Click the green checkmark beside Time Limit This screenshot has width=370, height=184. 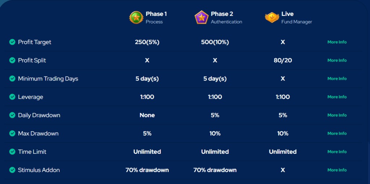pyautogui.click(x=12, y=152)
